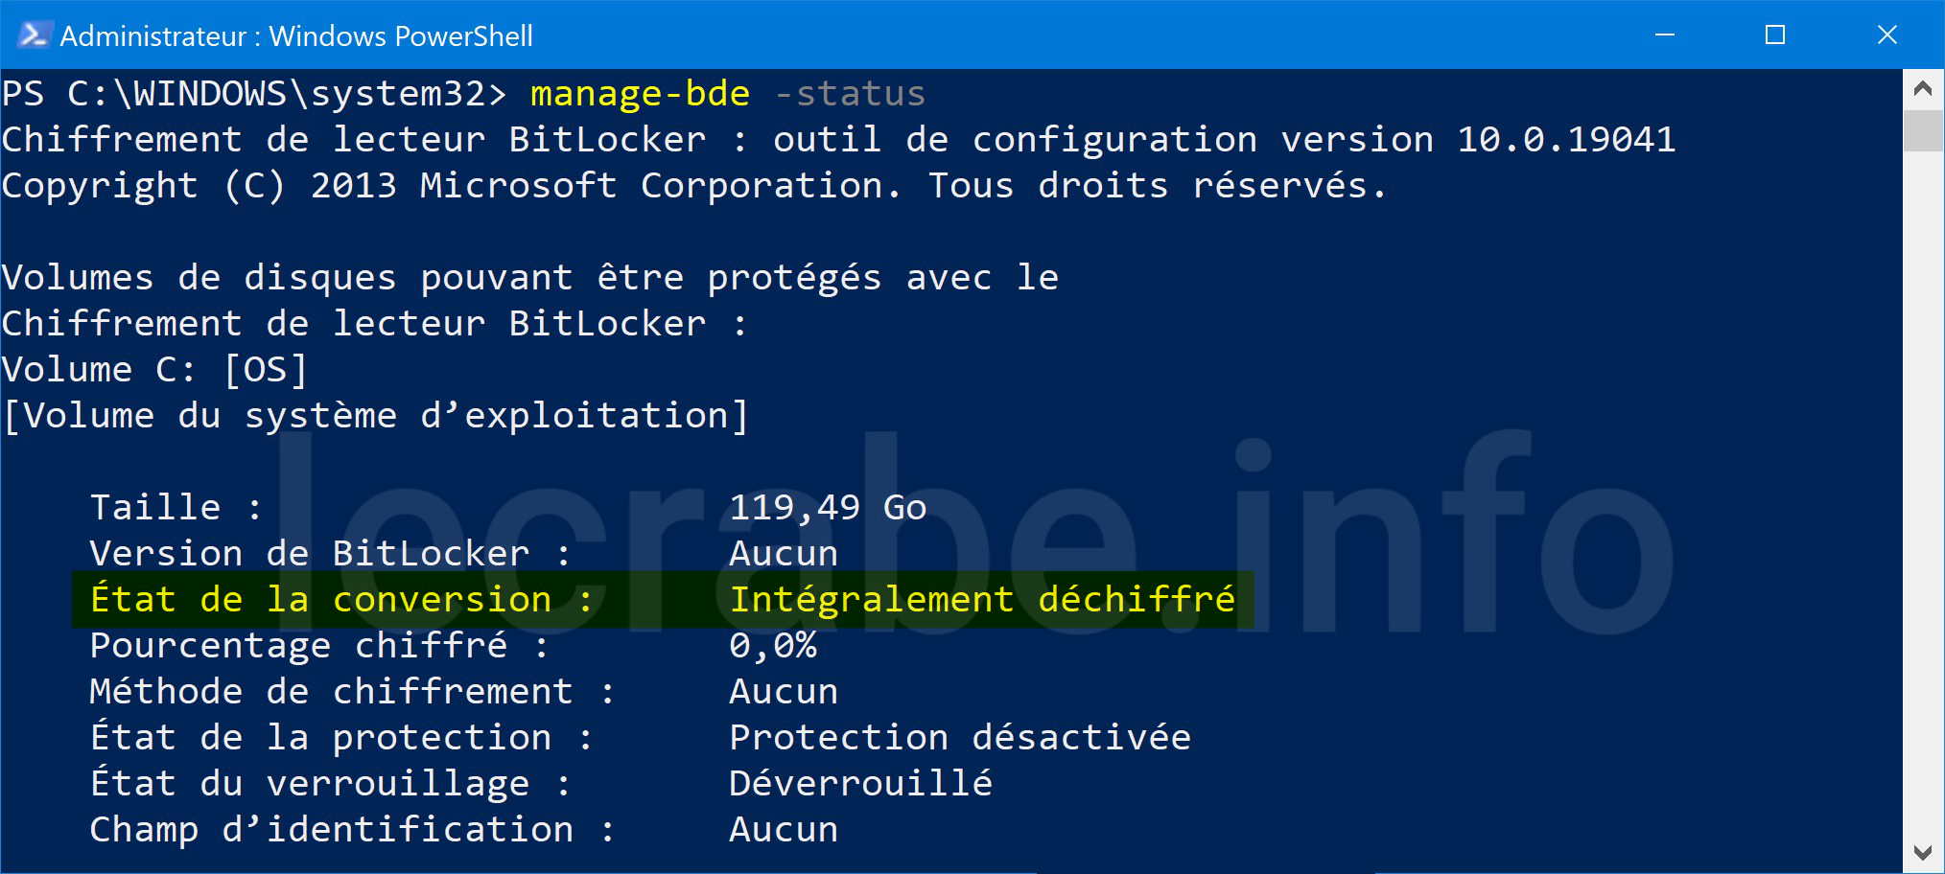
Task: Click the 'État de la conversion' label
Action: (x=322, y=600)
